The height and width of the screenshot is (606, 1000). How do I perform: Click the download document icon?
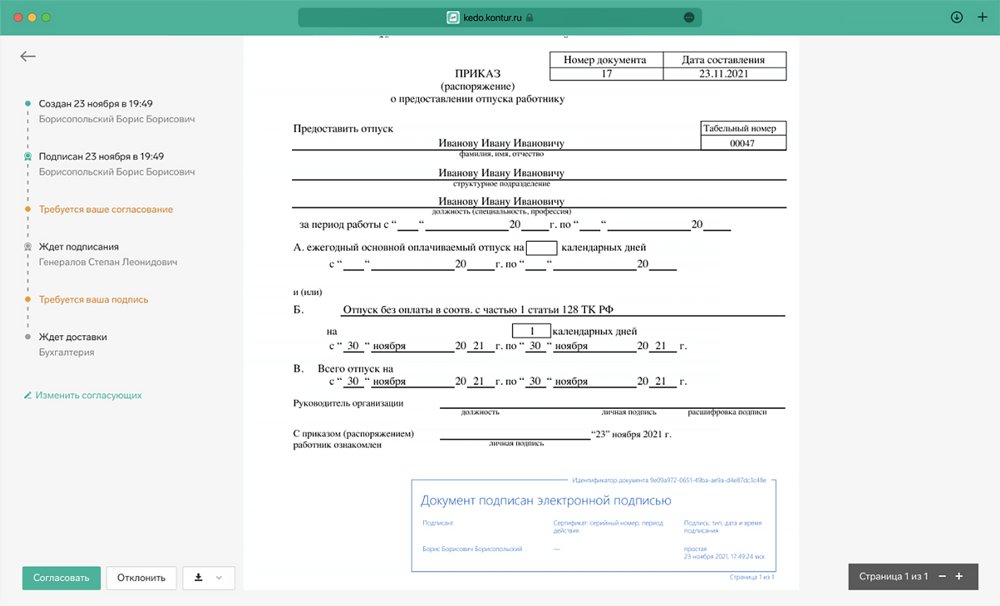click(x=198, y=577)
